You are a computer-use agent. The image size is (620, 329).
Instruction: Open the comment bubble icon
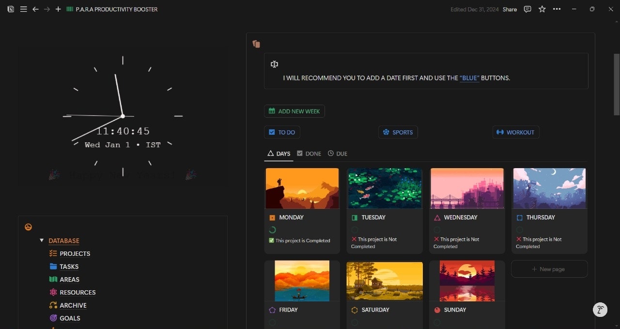coord(527,9)
